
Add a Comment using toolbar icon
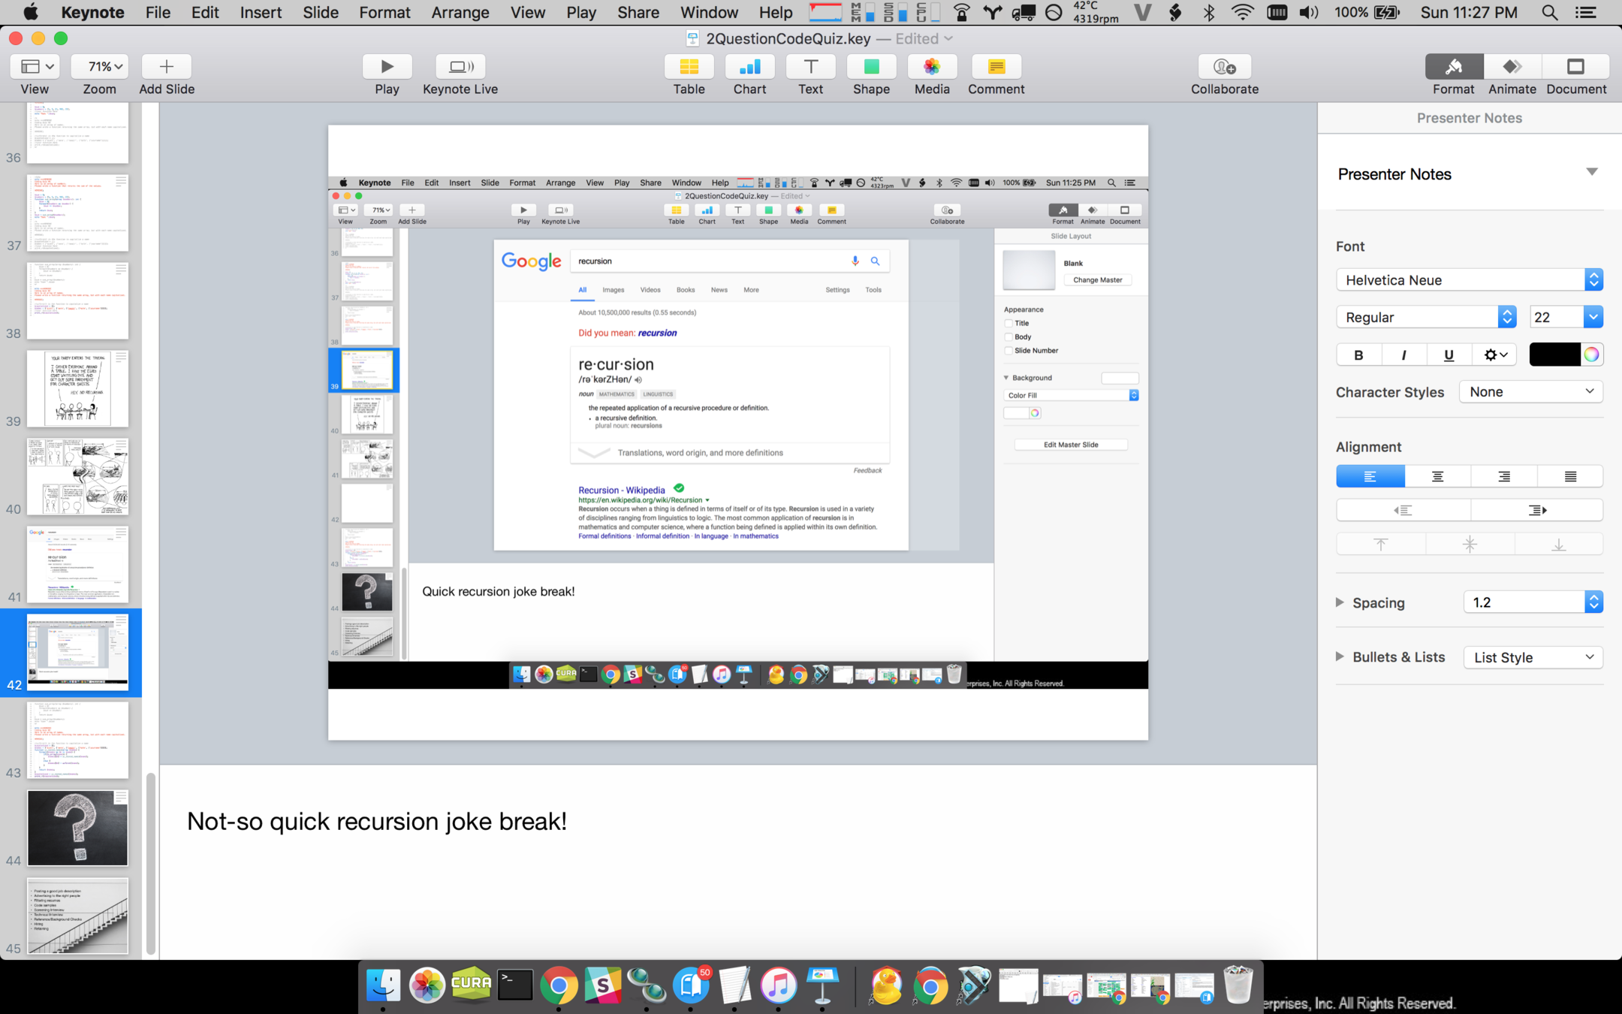[996, 67]
